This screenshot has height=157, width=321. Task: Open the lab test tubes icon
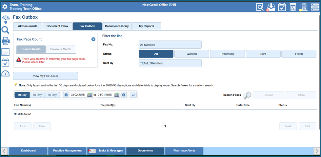click(x=304, y=7)
